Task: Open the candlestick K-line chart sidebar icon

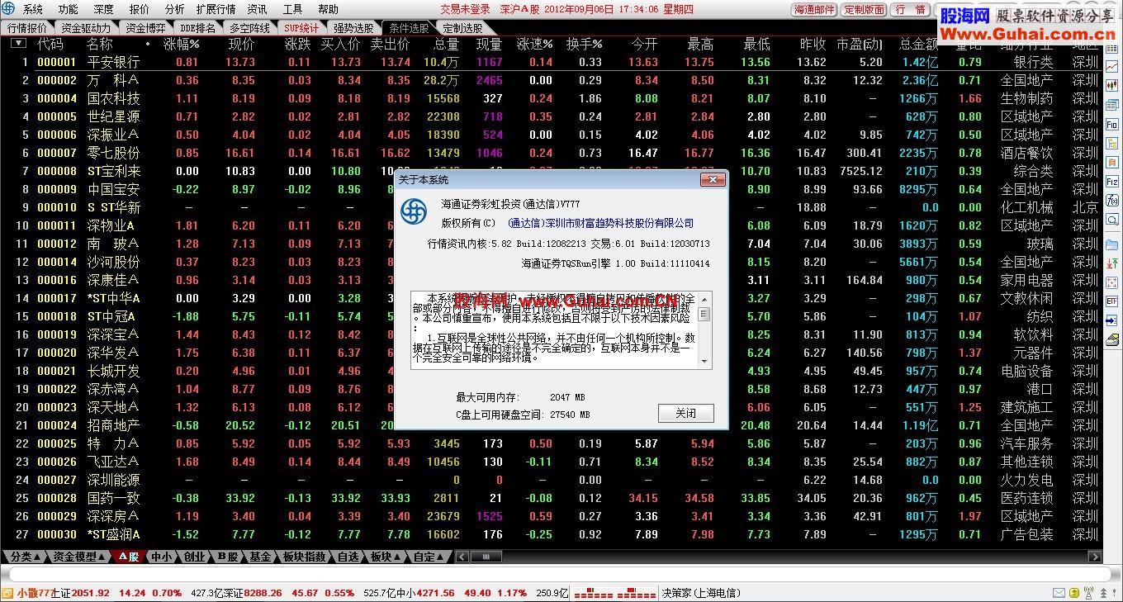Action: 1111,85
